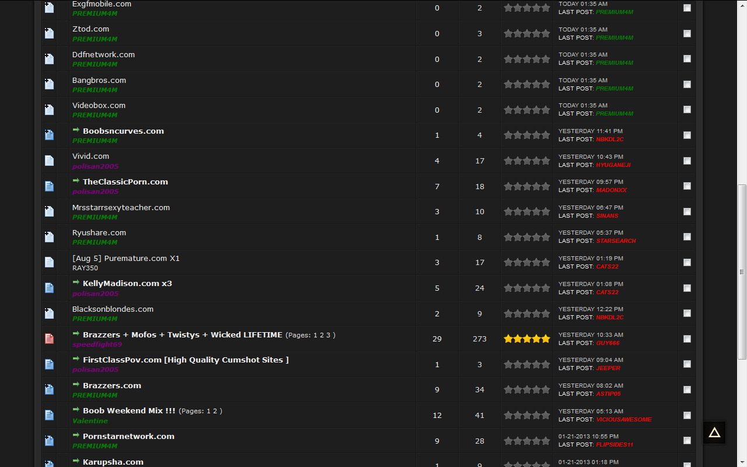The height and width of the screenshot is (467, 747).
Task: Click rating stars on Videobox.com row
Action: tap(527, 110)
